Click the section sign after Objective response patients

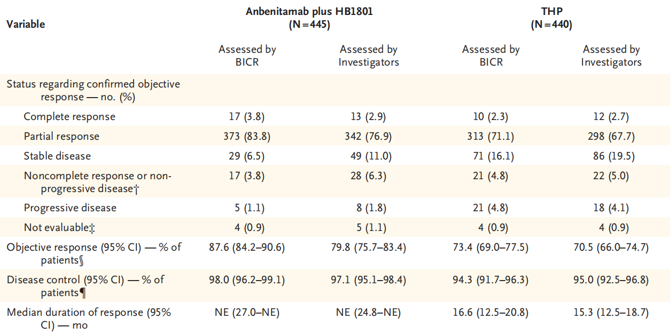pyautogui.click(x=82, y=260)
